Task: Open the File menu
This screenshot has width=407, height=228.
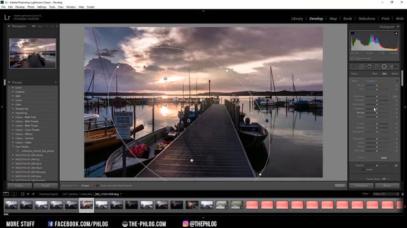Action: tap(3, 7)
